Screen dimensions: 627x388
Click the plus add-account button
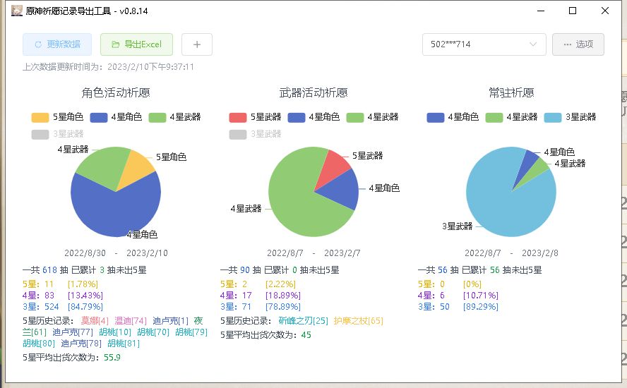(x=197, y=44)
